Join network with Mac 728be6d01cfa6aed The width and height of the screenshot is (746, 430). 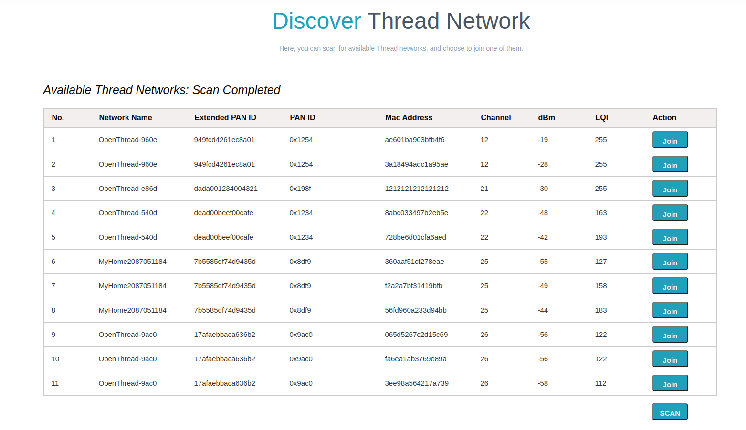[670, 237]
